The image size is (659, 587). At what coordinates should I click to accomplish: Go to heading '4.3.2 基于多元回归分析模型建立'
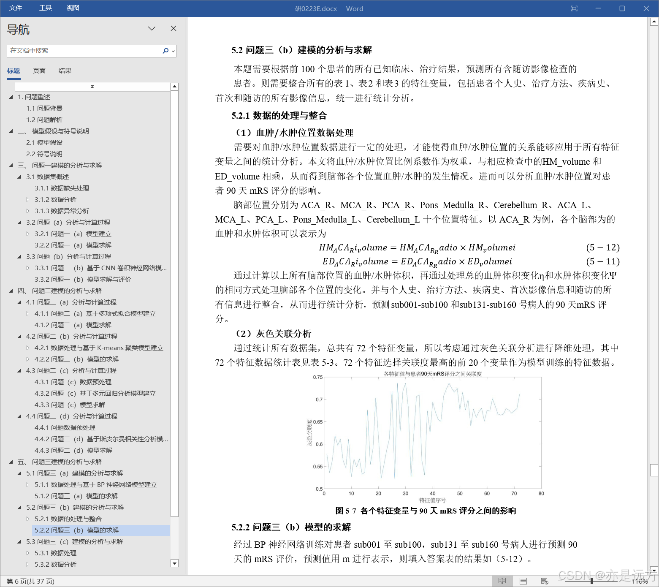click(95, 394)
